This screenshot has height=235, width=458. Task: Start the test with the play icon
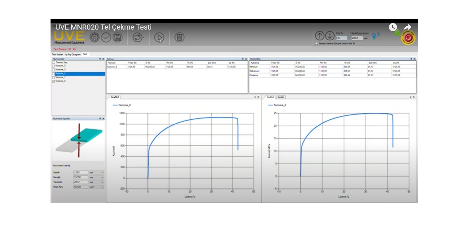click(x=159, y=37)
